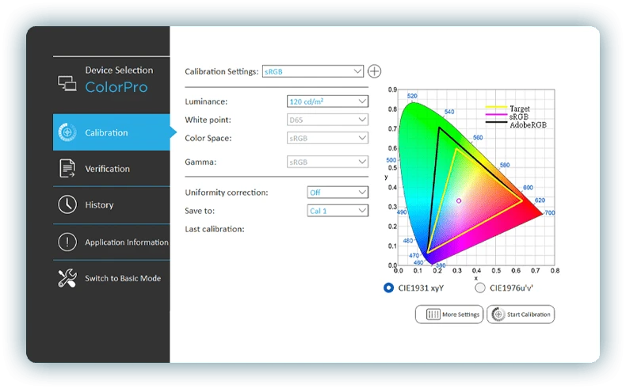
Task: Click the Verification document icon
Action: point(67,169)
